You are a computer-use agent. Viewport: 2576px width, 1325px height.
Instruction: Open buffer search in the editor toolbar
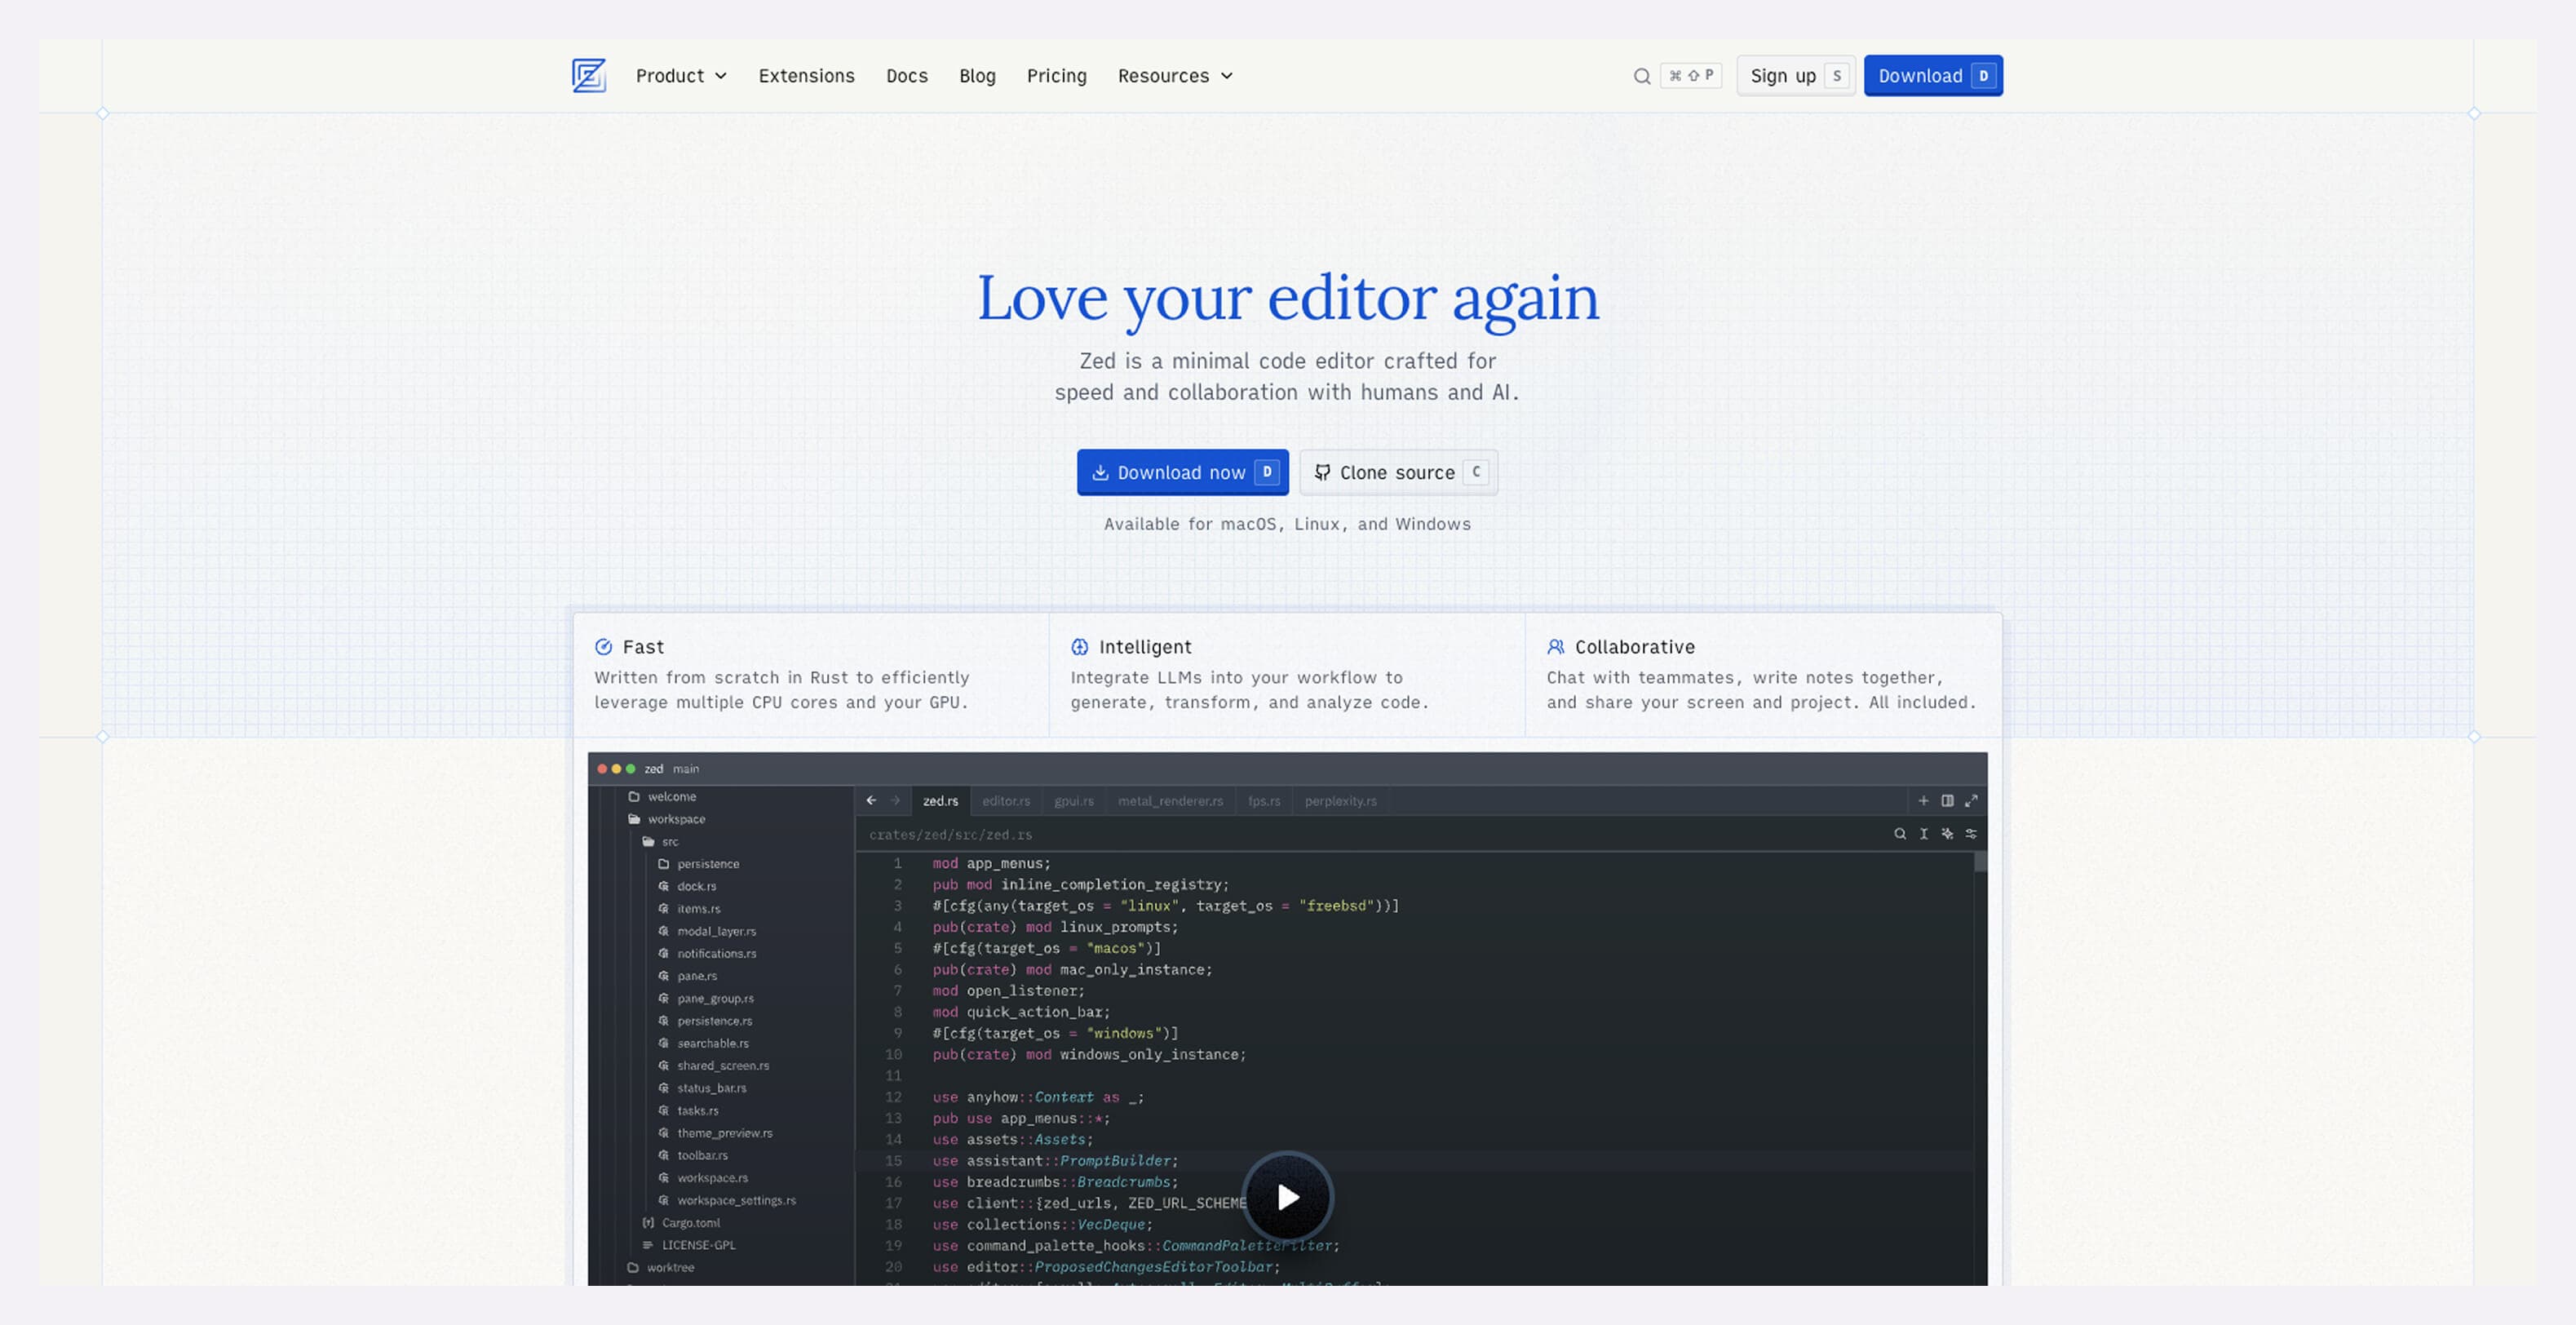pos(1899,834)
